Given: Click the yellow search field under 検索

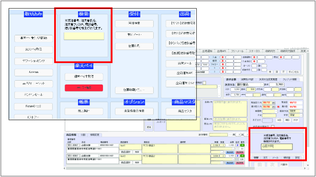Looking at the screenshot, I should point(84,36).
